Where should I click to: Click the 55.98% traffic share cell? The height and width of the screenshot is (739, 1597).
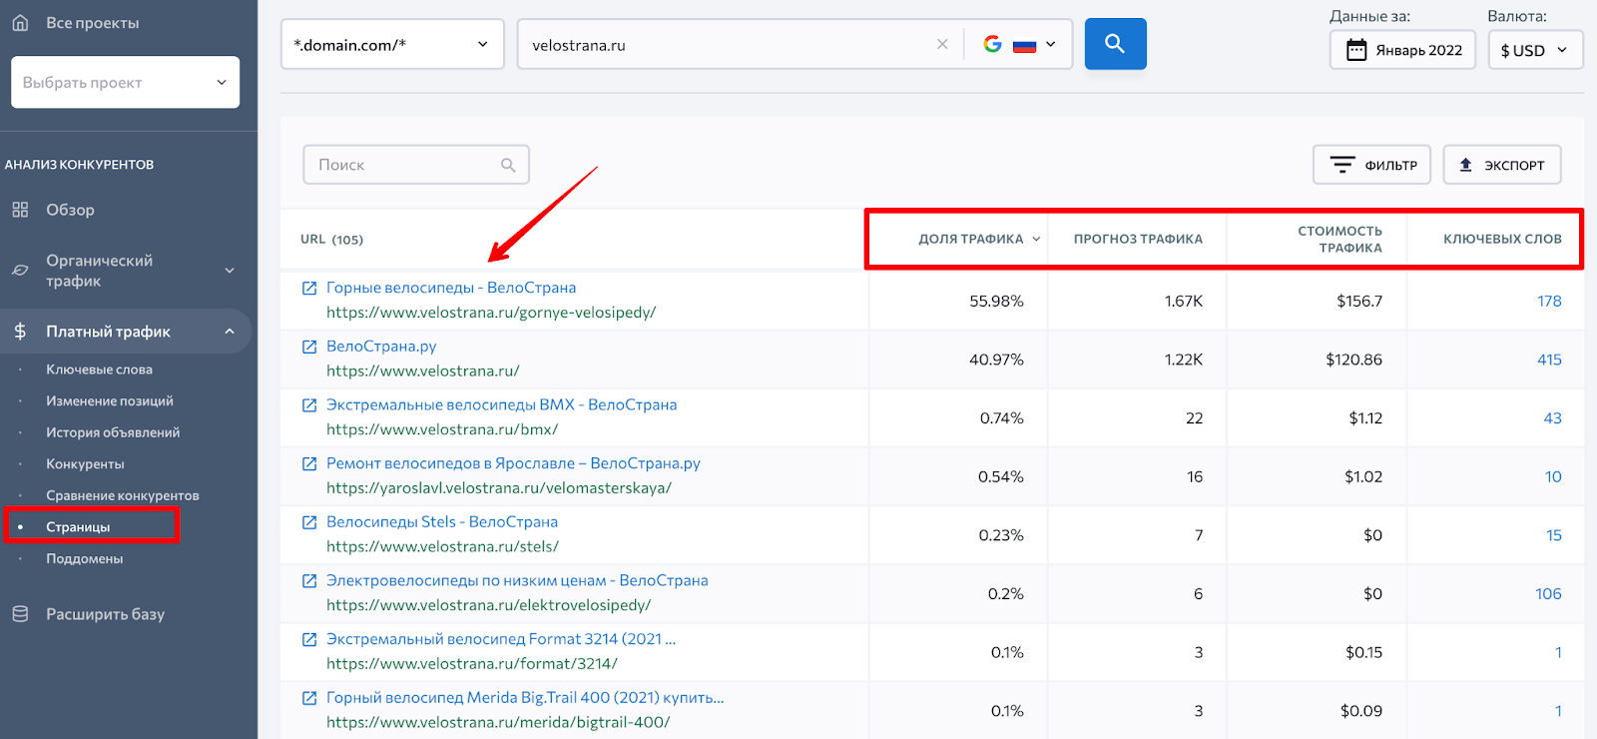point(996,301)
